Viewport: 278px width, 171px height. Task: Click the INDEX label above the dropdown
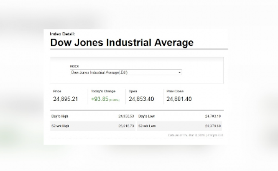pos(75,66)
